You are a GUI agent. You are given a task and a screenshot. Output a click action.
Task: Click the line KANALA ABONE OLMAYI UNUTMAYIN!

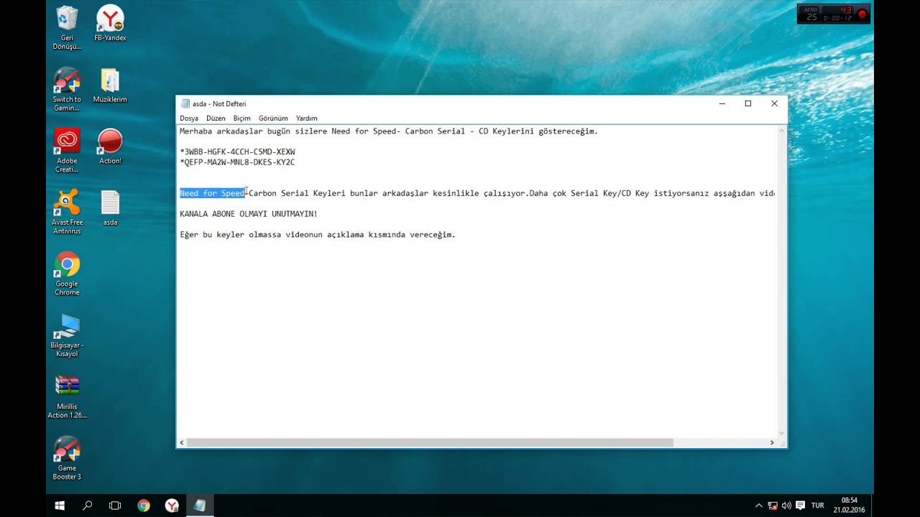pyautogui.click(x=249, y=214)
